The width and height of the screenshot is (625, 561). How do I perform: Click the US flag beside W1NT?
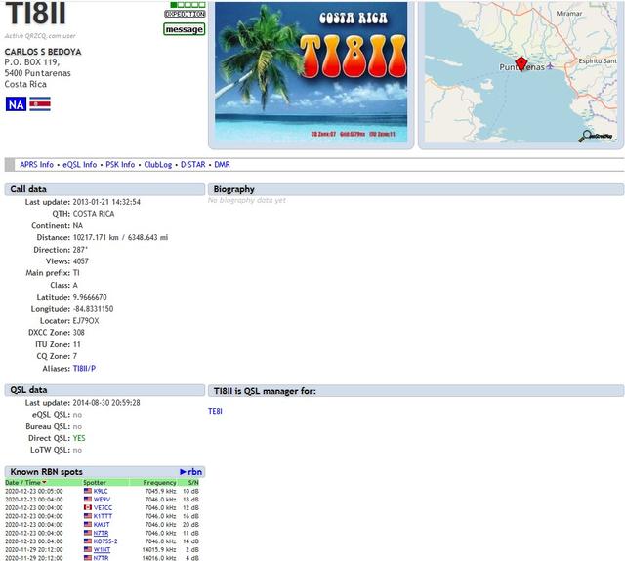click(88, 549)
